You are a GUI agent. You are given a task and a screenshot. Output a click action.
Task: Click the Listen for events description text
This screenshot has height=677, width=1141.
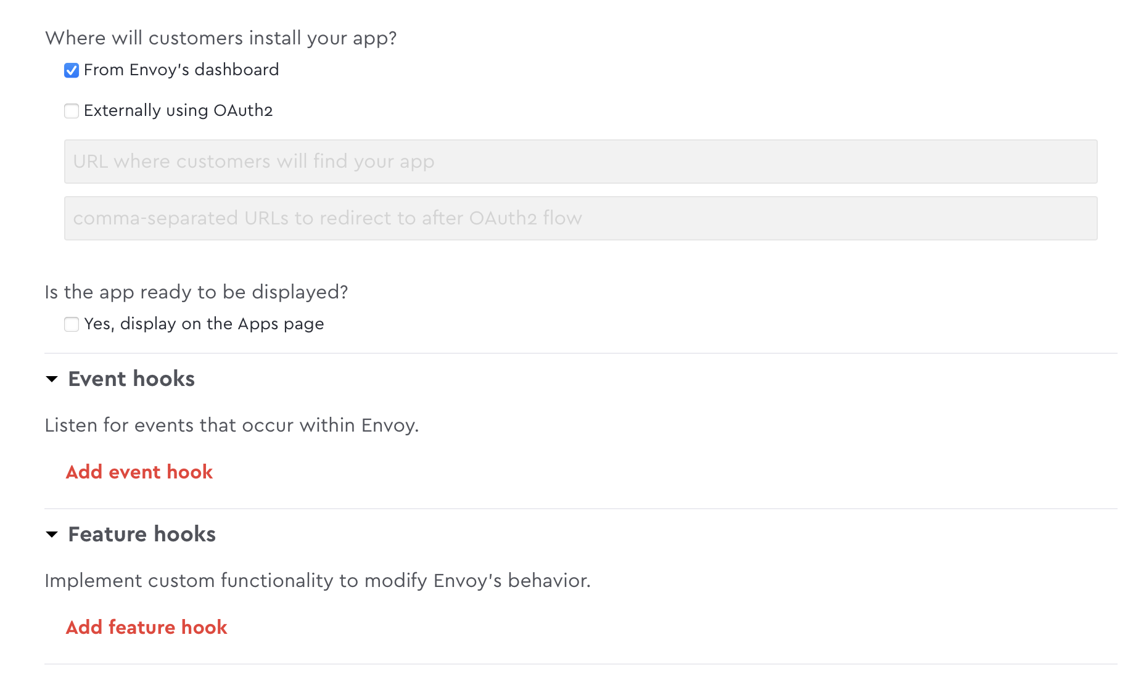232,425
